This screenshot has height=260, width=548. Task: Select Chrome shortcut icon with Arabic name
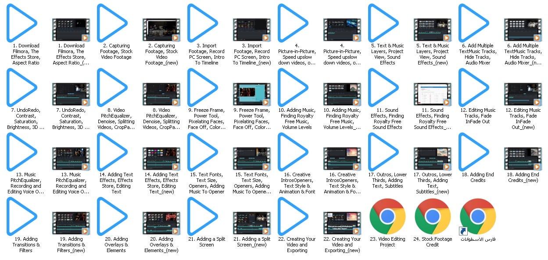click(x=478, y=216)
